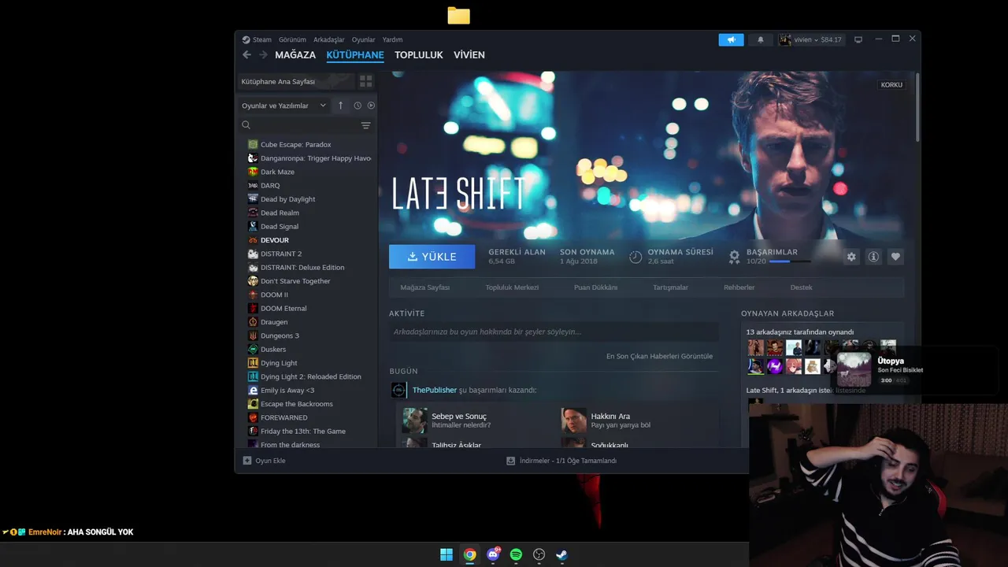Open Discord from the taskbar
The width and height of the screenshot is (1008, 567).
493,554
